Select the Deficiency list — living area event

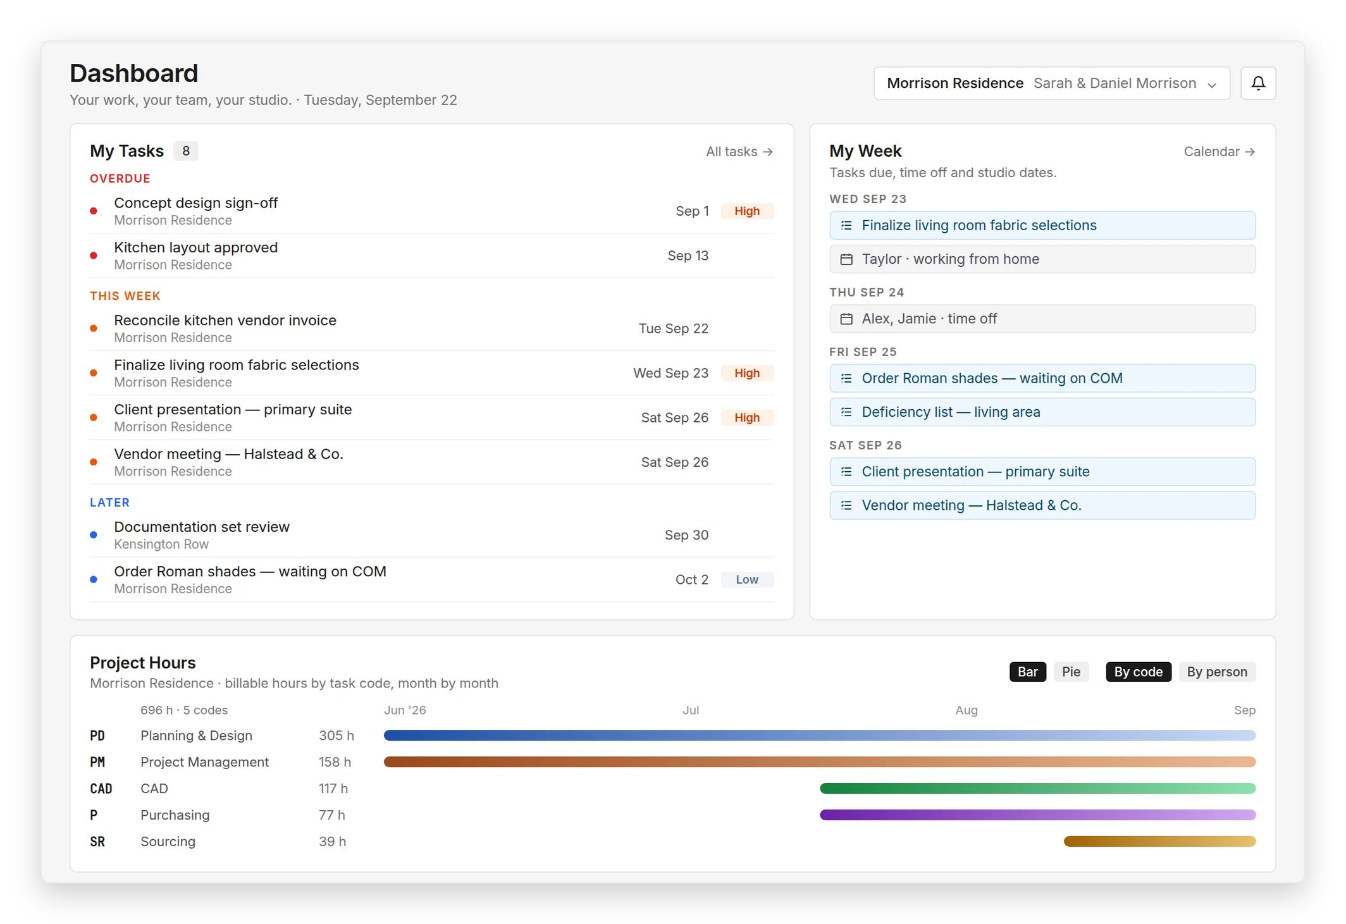[x=1042, y=412]
